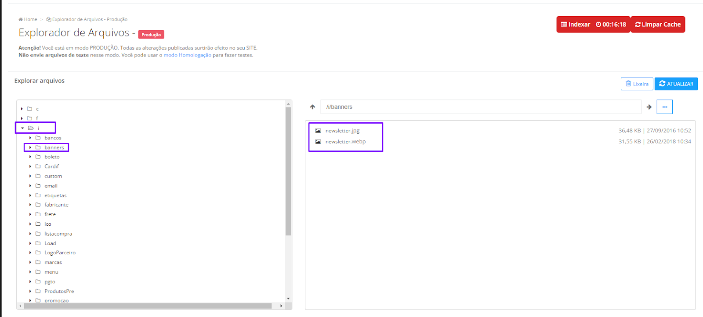This screenshot has height=317, width=703.
Task: Select the Load folder
Action: 50,243
